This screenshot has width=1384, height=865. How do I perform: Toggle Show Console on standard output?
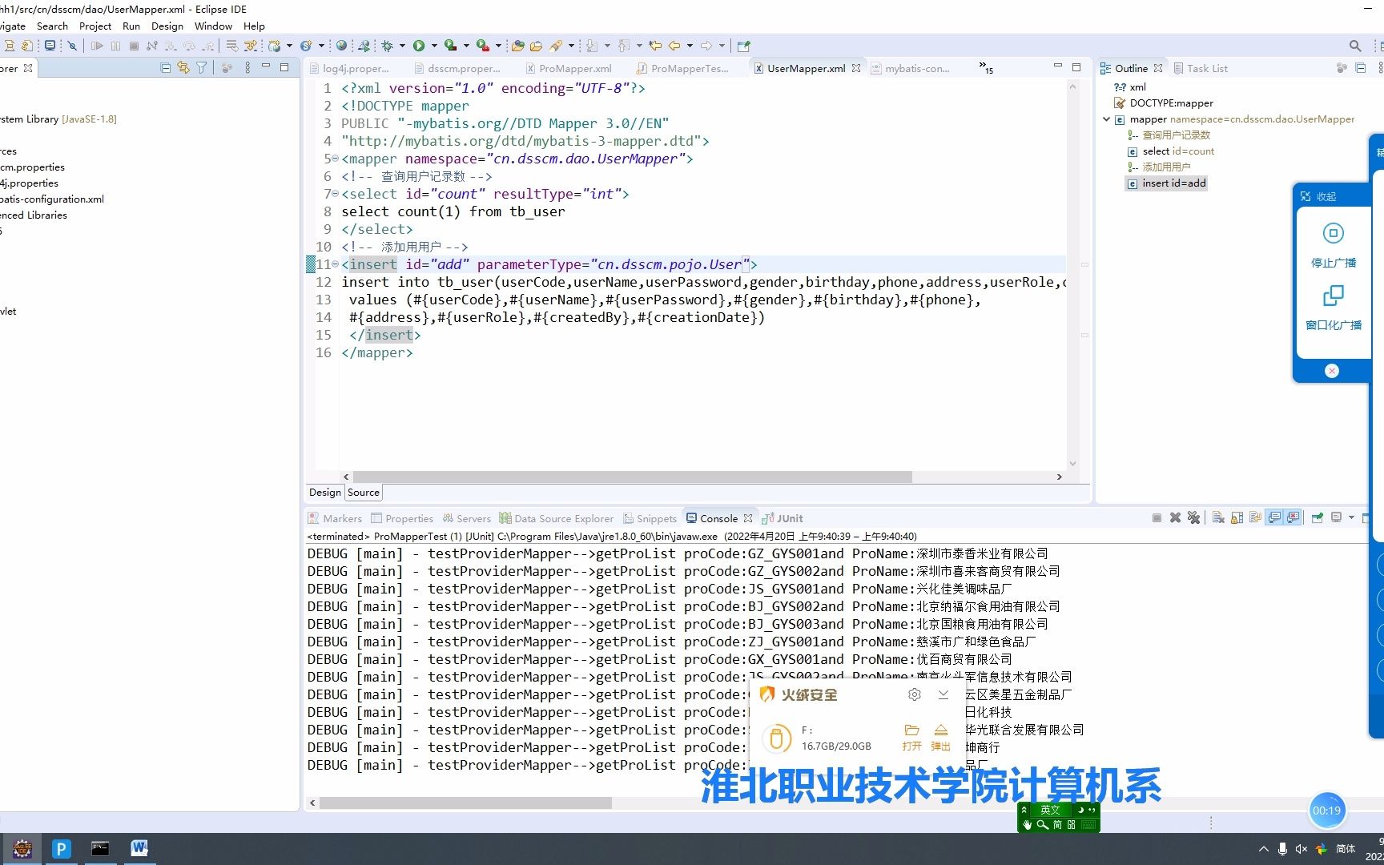coord(1273,518)
